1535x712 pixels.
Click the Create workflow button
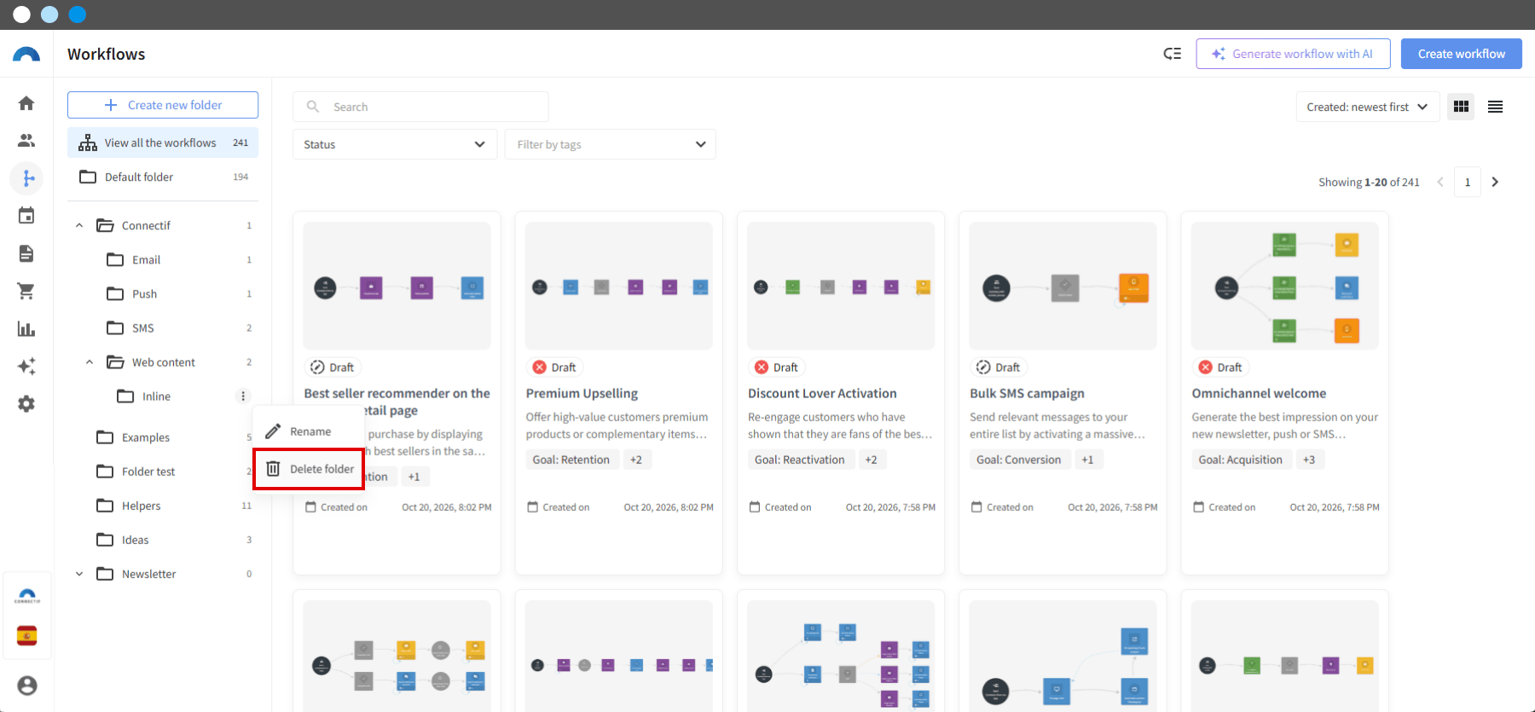[1462, 54]
